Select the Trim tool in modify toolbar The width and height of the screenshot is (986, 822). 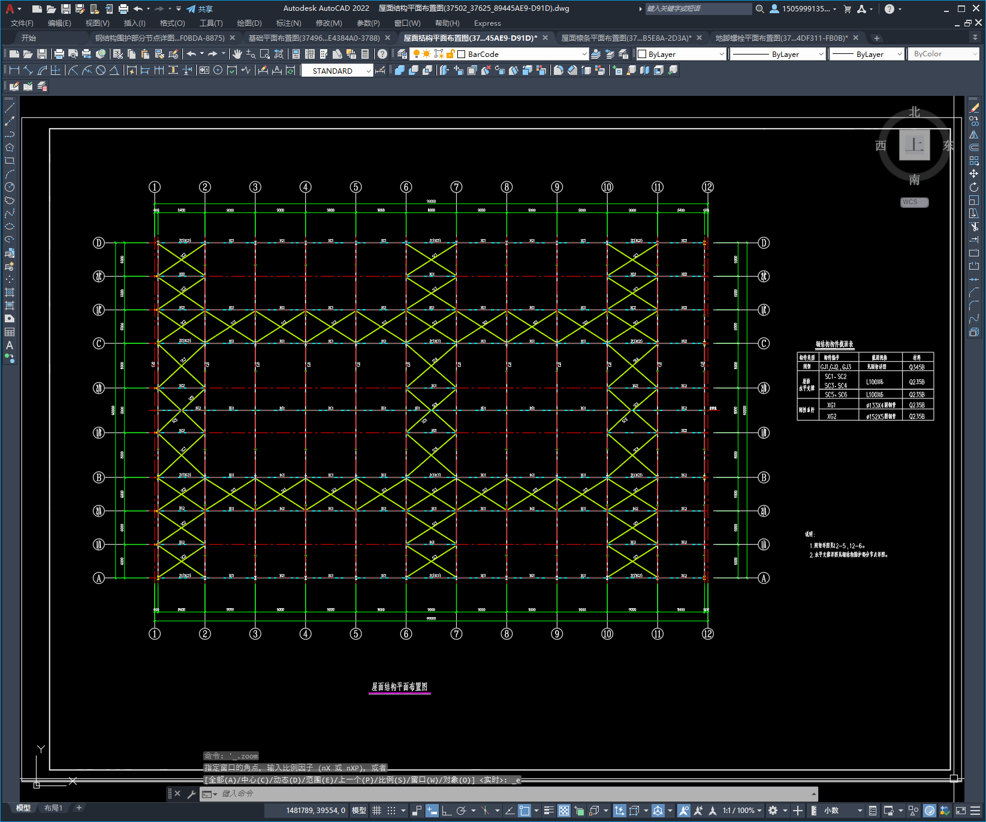(974, 226)
